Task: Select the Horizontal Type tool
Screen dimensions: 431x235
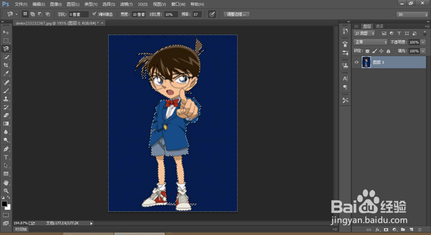Action: pos(6,157)
